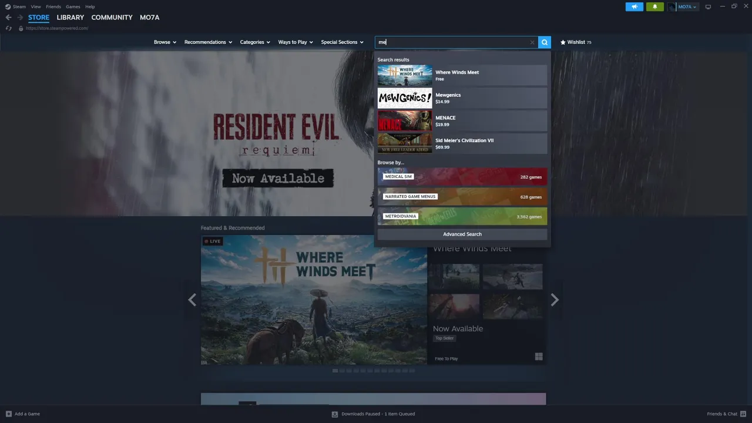The width and height of the screenshot is (752, 423).
Task: Click the downloads icon in status bar
Action: [x=335, y=414]
